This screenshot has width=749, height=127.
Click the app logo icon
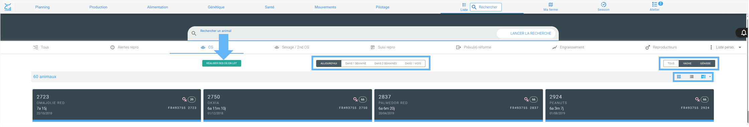coord(8,7)
